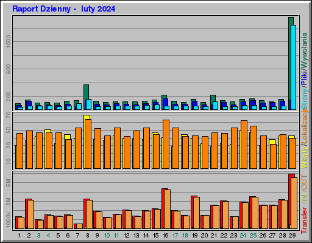This screenshot has width=312, height=243.
Task: Click day label 8 on the x-axis
Action: (x=88, y=236)
